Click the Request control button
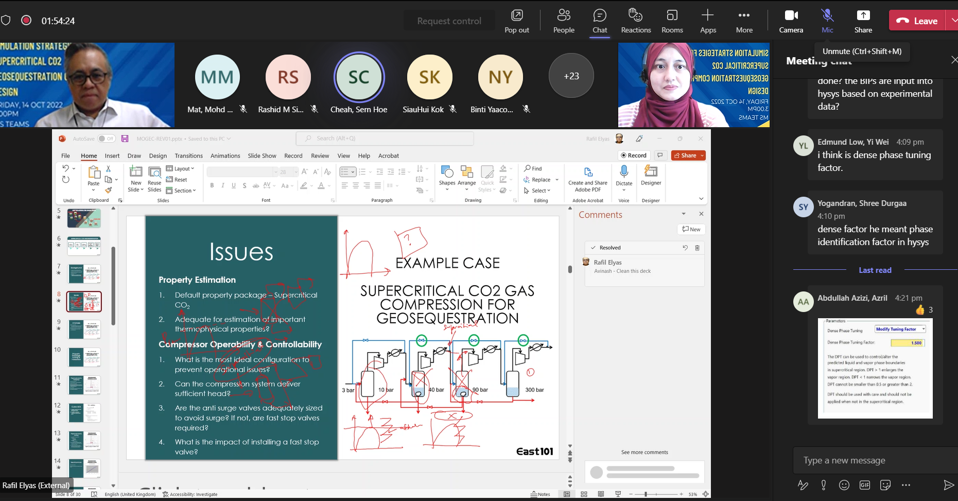 [449, 21]
